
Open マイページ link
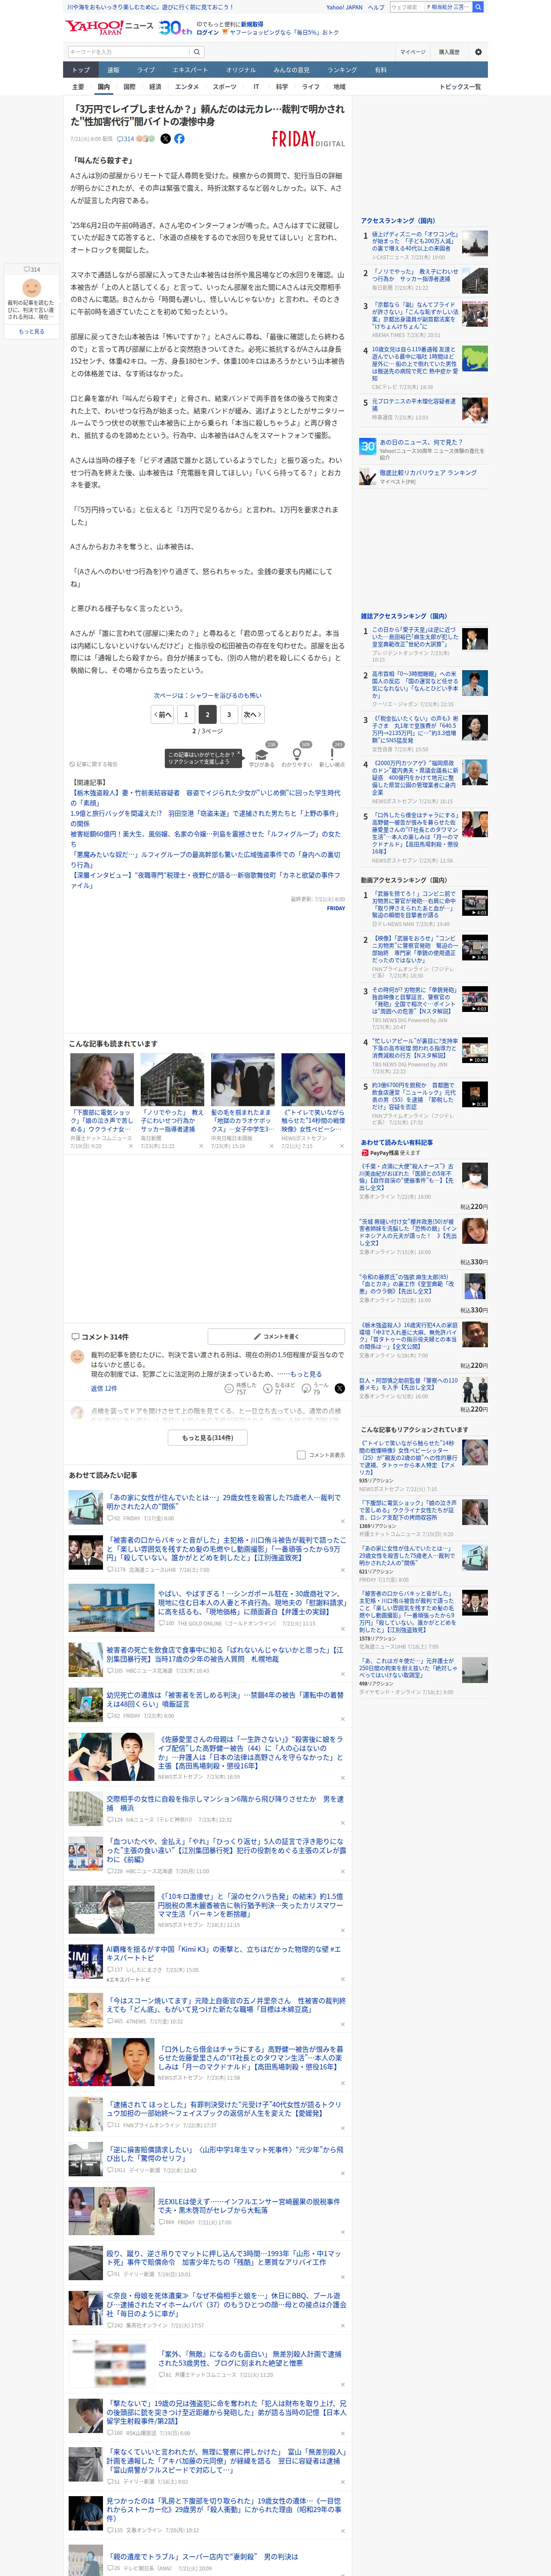(x=412, y=52)
